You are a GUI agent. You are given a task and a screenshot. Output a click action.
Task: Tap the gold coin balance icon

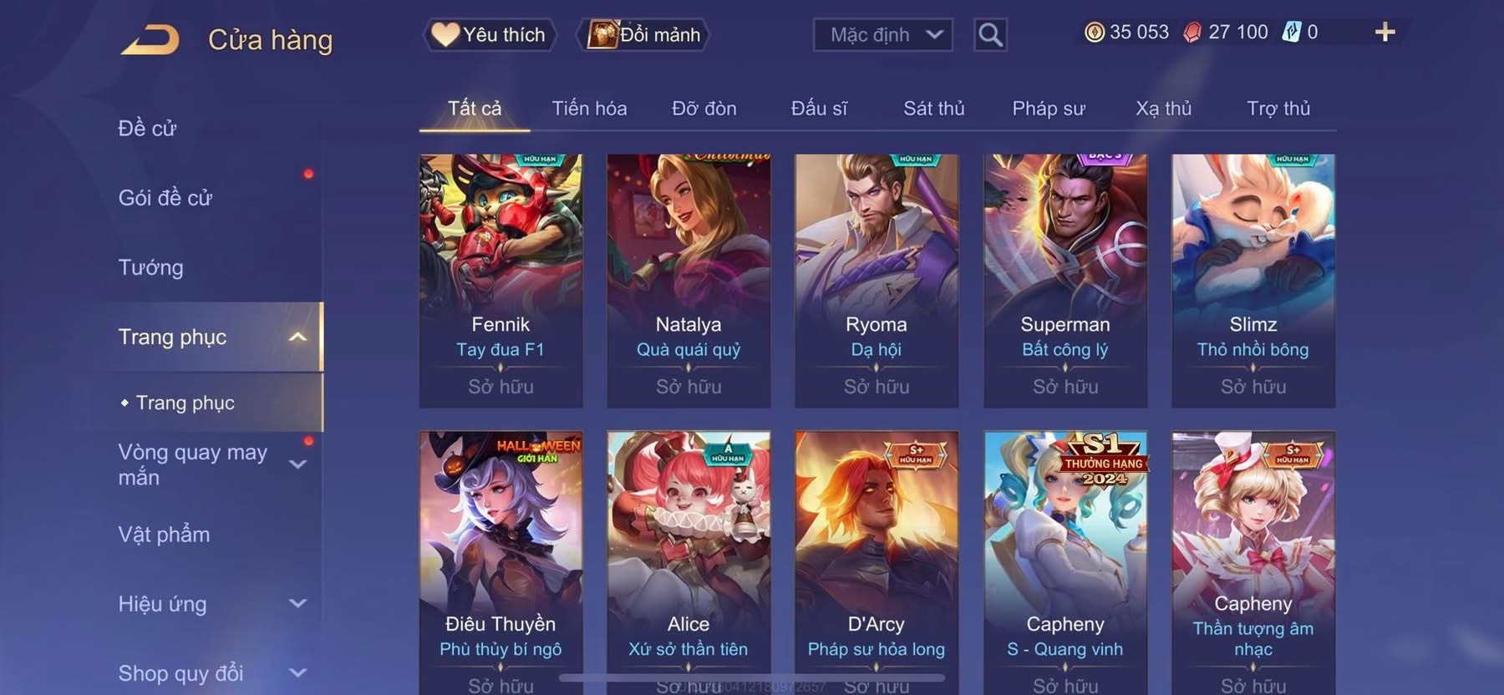[1094, 33]
